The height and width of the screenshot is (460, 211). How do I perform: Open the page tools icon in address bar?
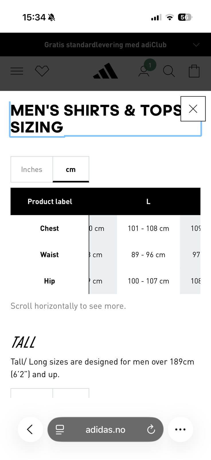(60, 430)
